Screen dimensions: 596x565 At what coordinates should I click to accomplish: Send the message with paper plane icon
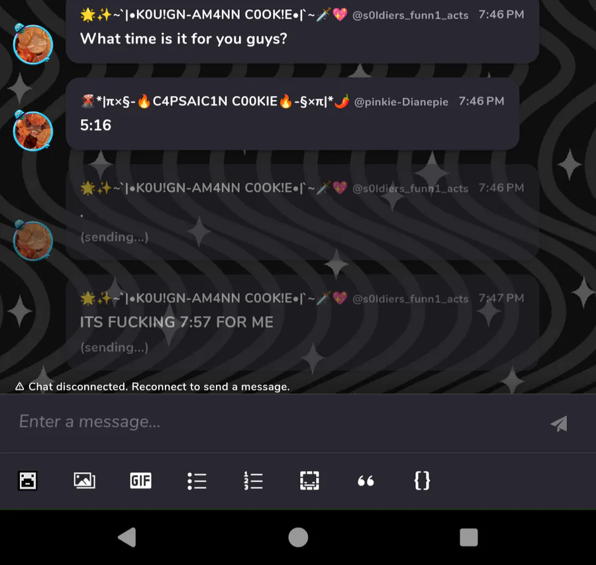tap(559, 423)
